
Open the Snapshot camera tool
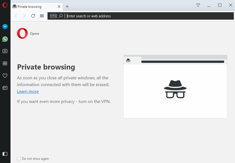click(x=5, y=51)
